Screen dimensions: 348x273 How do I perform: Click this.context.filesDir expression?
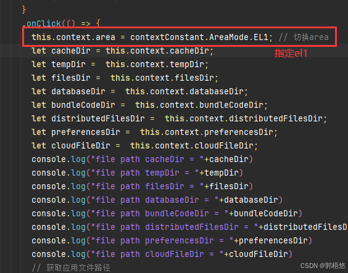coord(162,78)
